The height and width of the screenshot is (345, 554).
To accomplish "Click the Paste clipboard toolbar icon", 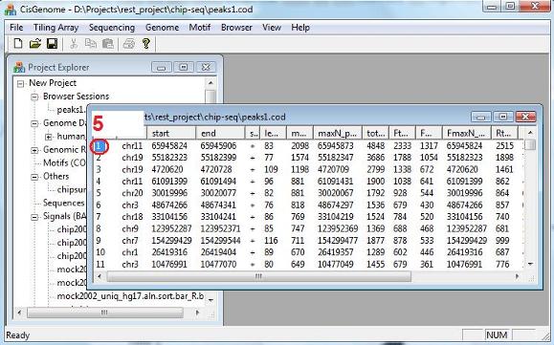I will pyautogui.click(x=108, y=44).
